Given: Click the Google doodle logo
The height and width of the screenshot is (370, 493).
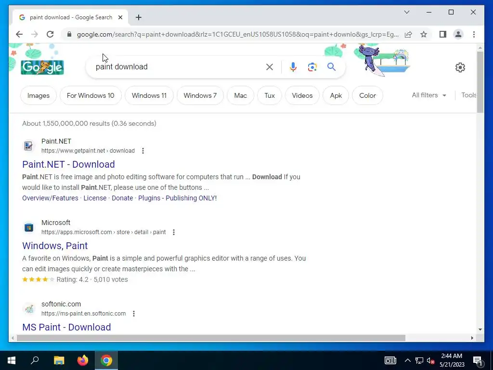Looking at the screenshot, I should coord(42,67).
